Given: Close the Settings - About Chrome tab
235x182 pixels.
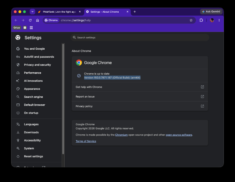Looking at the screenshot, I should point(127,12).
